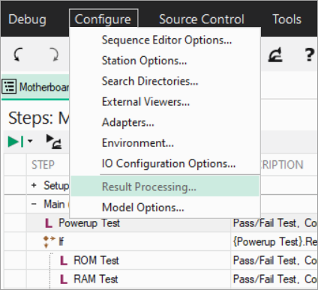This screenshot has width=318, height=290.
Task: Click the {Powerup Test}.Re expression cell
Action: [x=274, y=241]
